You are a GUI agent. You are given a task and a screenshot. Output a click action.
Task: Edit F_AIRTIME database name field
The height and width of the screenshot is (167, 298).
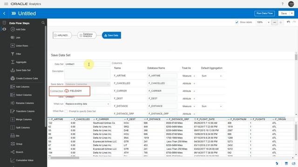162,76
